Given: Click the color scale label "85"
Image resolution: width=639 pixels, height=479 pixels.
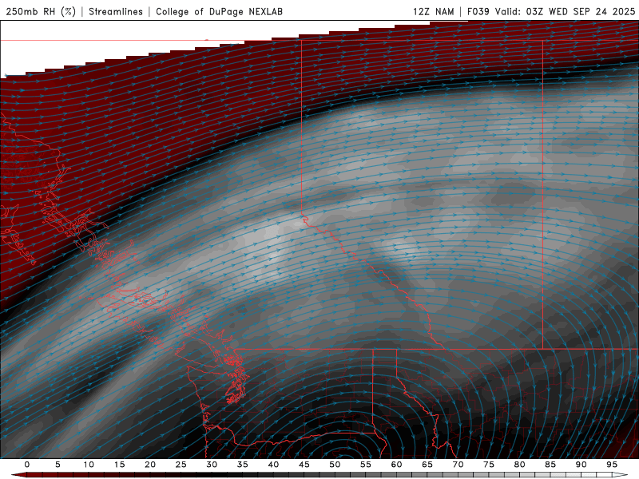Looking at the screenshot, I should [x=550, y=465].
